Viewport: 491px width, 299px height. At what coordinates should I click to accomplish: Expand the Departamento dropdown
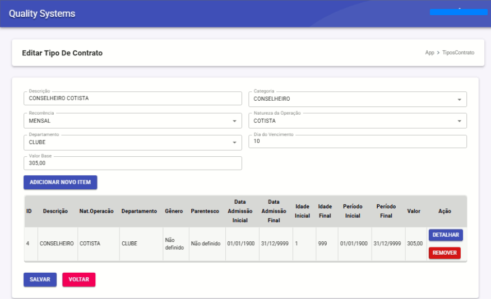(234, 142)
